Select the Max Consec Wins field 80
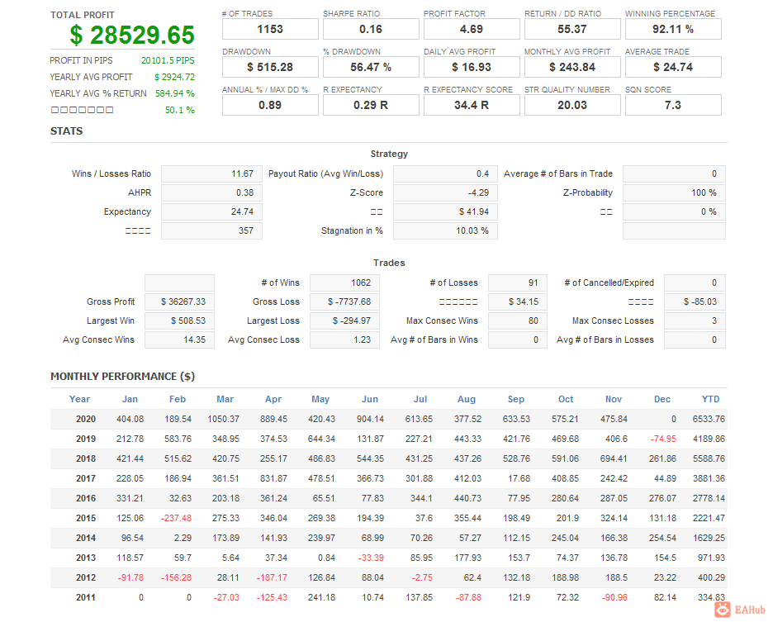773x622 pixels. (518, 320)
